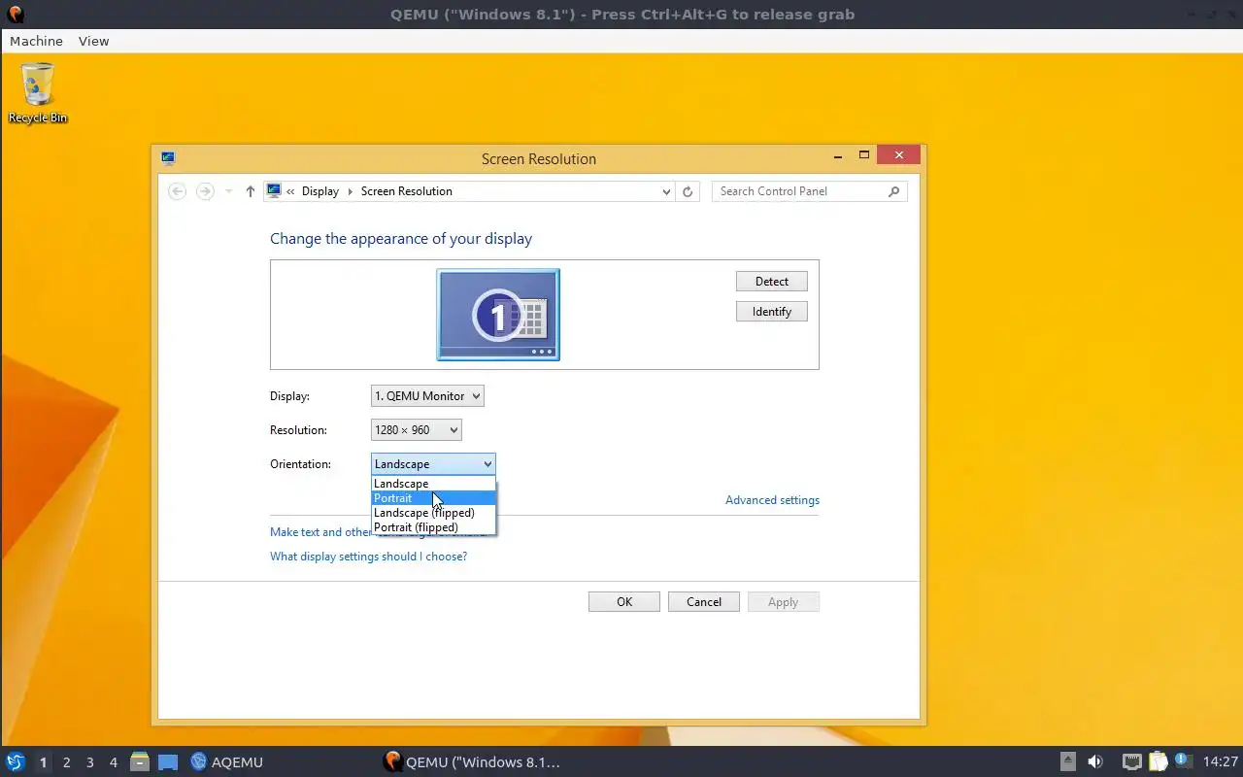This screenshot has height=777, width=1243.
Task: Open the Display dropdown showing QEMU Monitor
Action: [x=427, y=396]
